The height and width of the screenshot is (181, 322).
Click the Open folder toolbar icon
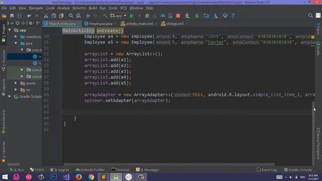coord(4,16)
